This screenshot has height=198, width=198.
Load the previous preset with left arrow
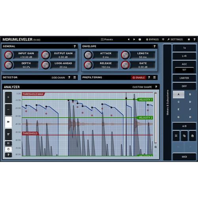129,40
